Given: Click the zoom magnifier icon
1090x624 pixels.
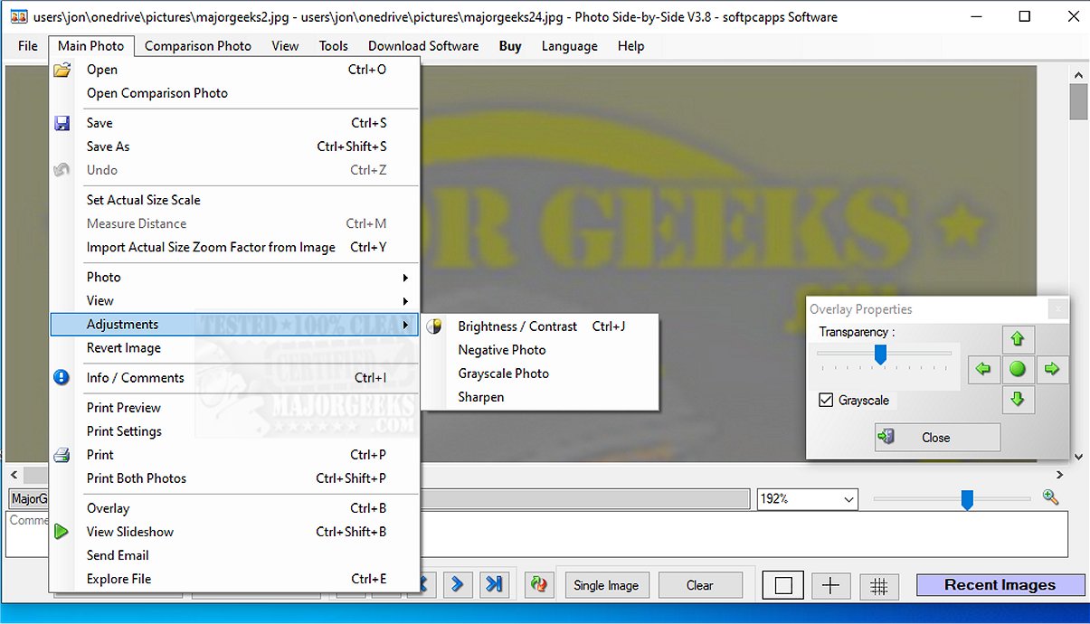Looking at the screenshot, I should [1050, 496].
